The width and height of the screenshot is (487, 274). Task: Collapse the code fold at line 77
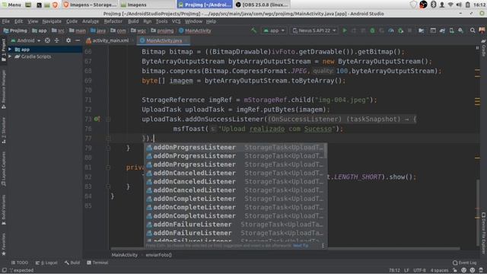(108, 139)
